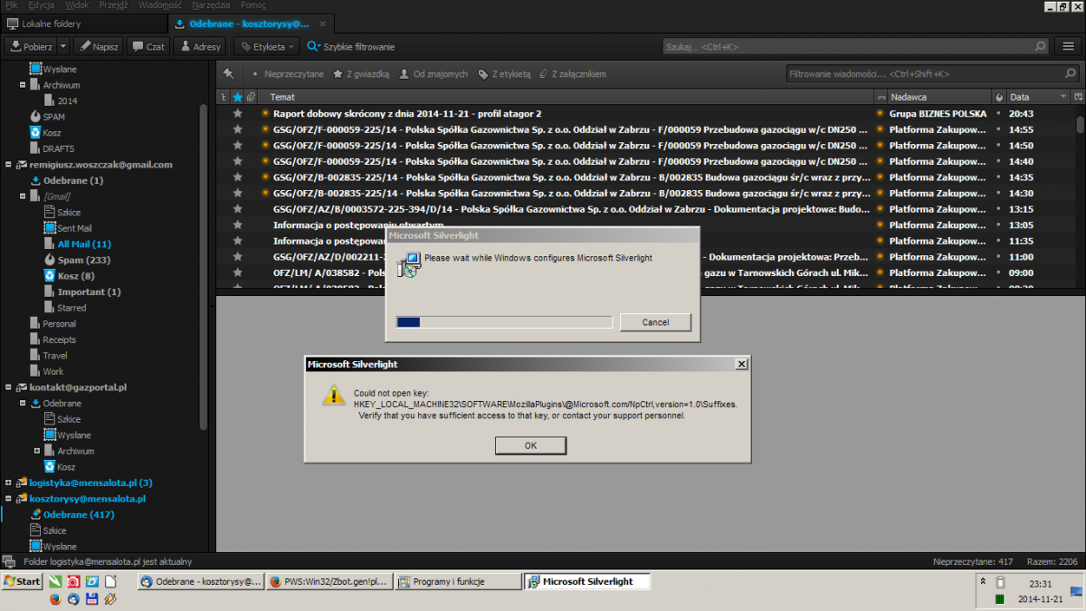The width and height of the screenshot is (1086, 611).
Task: Toggle the Z załącznikiem attachment filter
Action: 572,74
